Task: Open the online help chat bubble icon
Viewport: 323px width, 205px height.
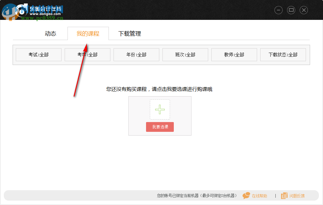Action: point(247,196)
